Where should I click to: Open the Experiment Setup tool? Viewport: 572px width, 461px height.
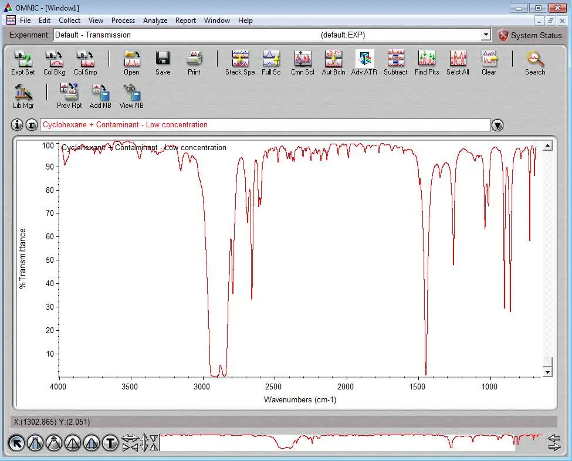(x=23, y=62)
